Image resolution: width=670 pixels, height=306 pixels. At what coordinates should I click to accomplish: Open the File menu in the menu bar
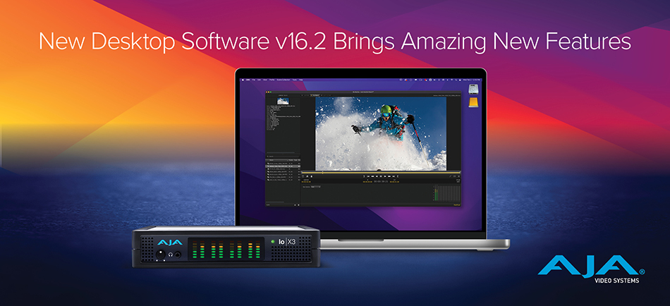(x=253, y=80)
